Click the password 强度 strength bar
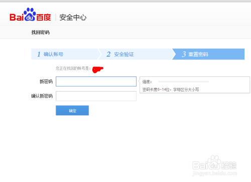Screen dimensions: 251x182 184,81
